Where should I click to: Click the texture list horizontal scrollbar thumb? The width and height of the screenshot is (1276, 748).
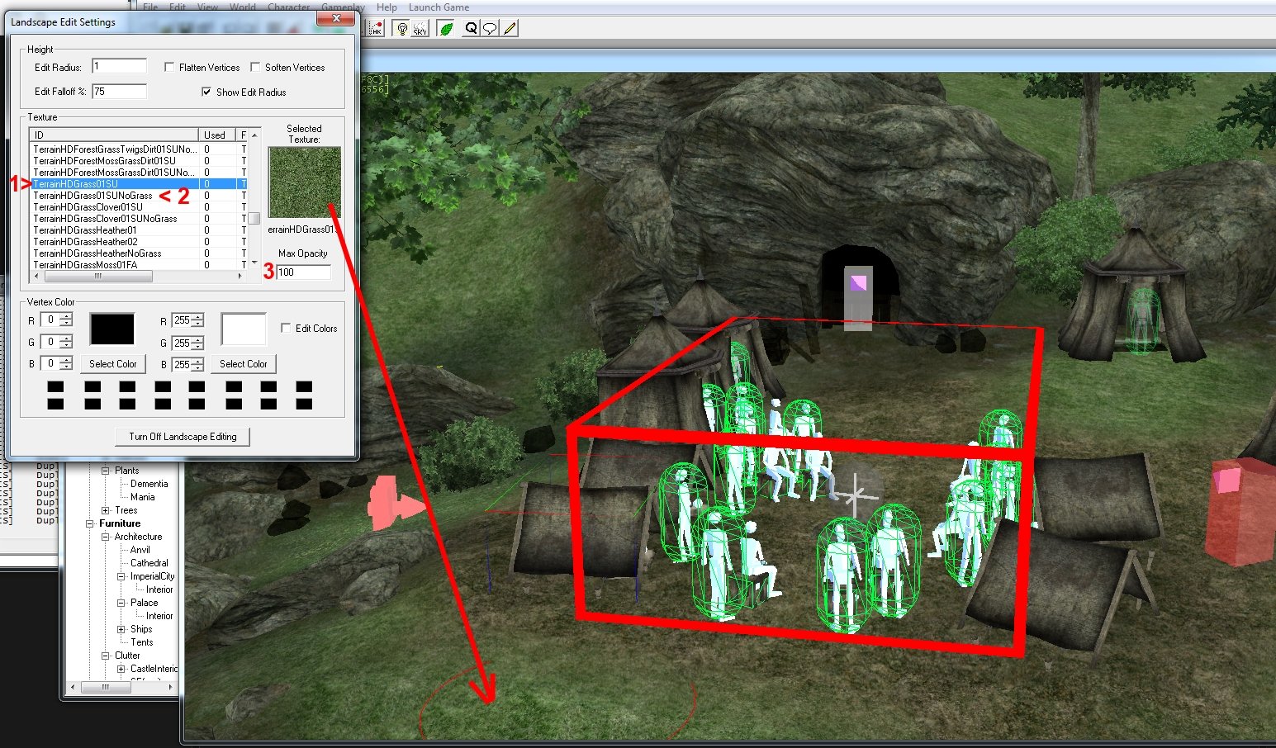(97, 276)
